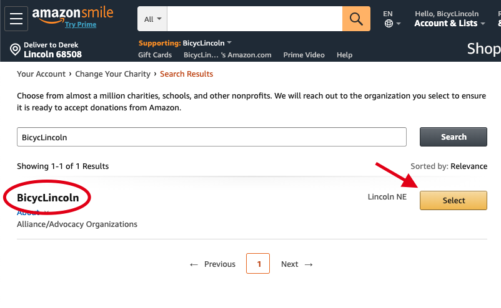Image resolution: width=501 pixels, height=308 pixels.
Task: Click the dark Search button
Action: coord(454,137)
